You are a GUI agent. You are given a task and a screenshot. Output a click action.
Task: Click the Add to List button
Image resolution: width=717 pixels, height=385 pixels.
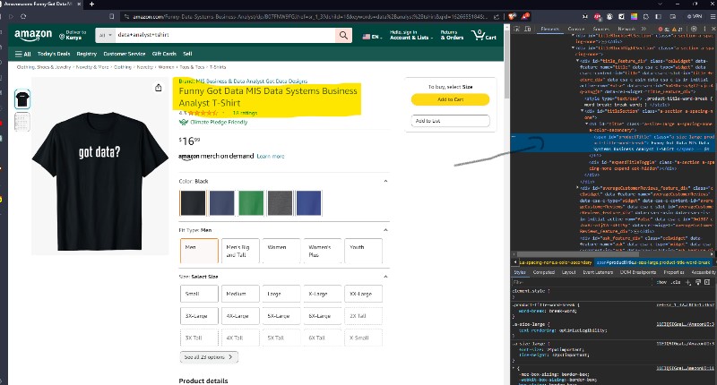[x=451, y=121]
